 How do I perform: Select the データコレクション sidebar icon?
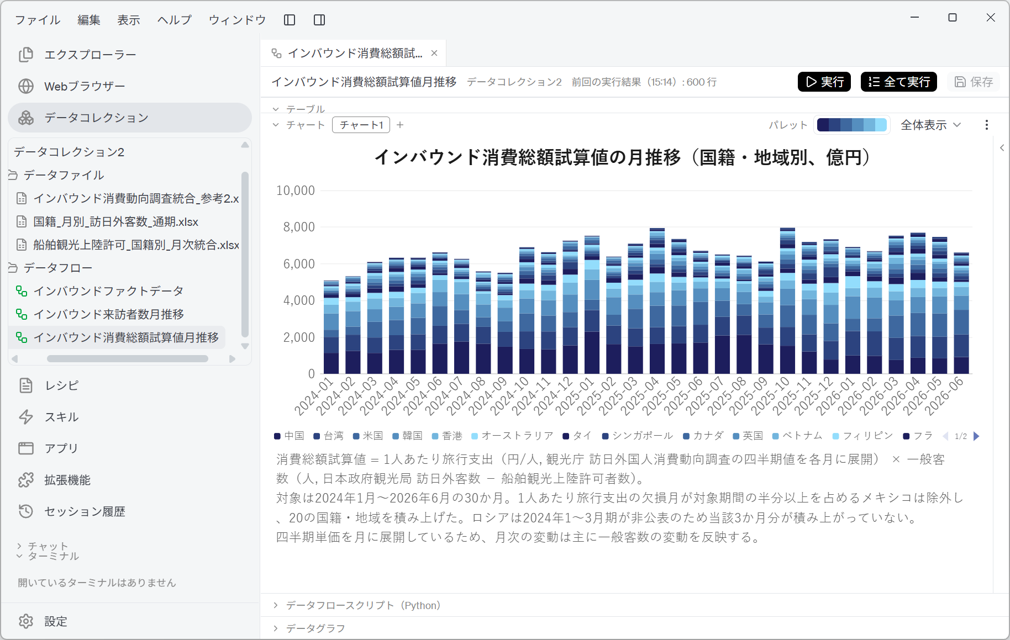pyautogui.click(x=26, y=118)
